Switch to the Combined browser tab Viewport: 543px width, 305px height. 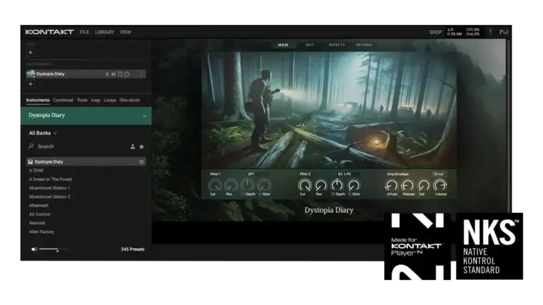tap(63, 100)
